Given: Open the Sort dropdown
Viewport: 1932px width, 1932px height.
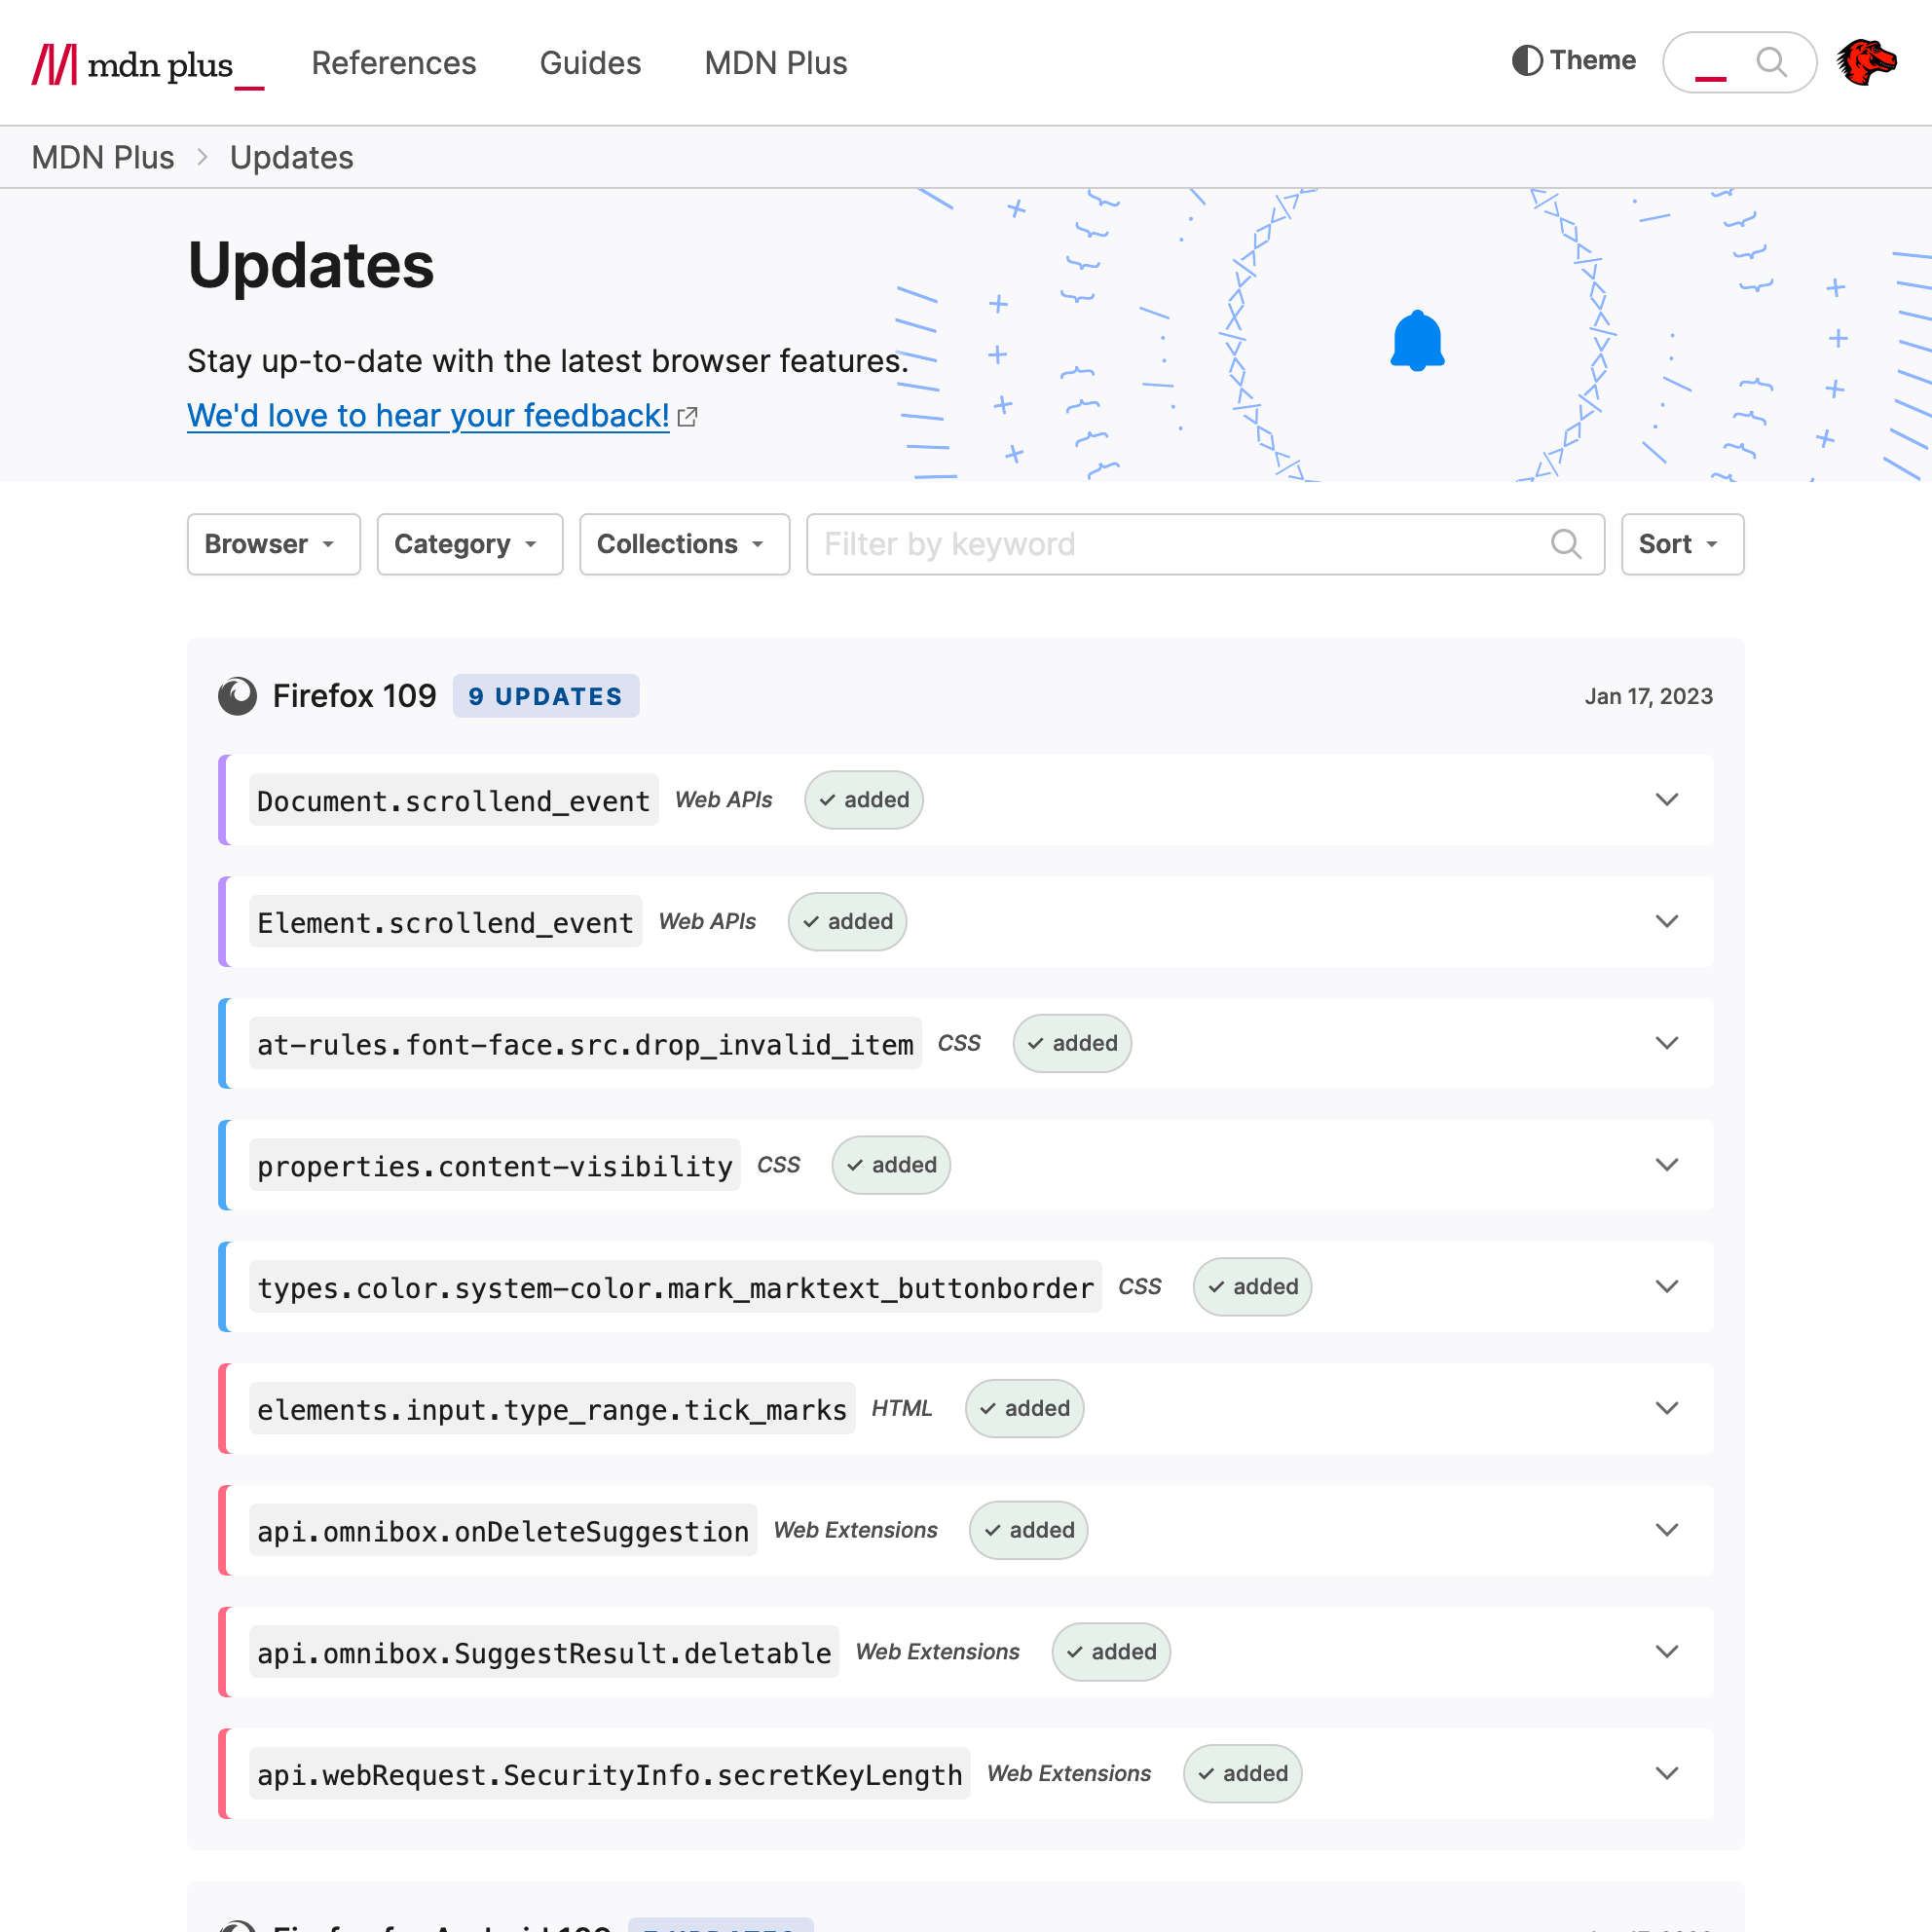Looking at the screenshot, I should point(1682,544).
